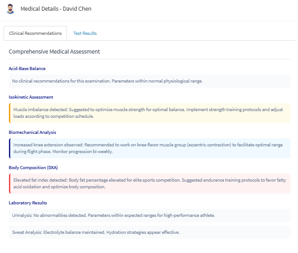Screen dimensions: 298x253
Task: Switch to the Test Results tab
Action: point(85,33)
